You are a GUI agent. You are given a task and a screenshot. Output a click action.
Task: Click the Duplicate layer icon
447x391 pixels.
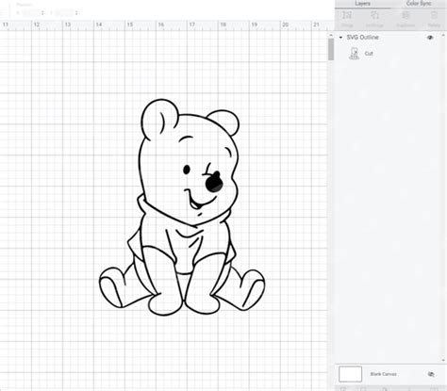click(x=406, y=15)
